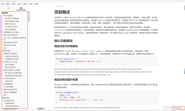Viewport: 185px width, 111px height.
Task: Select 验证码发送逻辑 outline item
Action: point(10,30)
